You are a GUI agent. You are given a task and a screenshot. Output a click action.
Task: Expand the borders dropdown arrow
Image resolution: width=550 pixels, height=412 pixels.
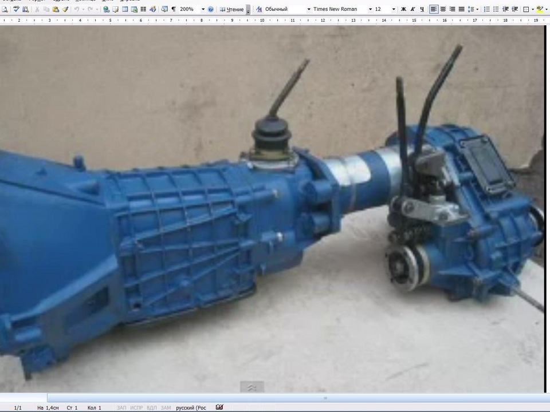click(x=532, y=10)
